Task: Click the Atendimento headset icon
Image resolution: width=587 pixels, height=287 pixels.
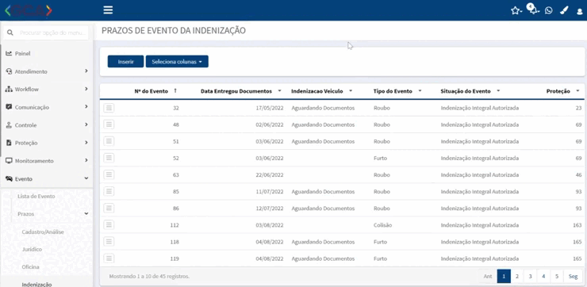Action: (9, 71)
